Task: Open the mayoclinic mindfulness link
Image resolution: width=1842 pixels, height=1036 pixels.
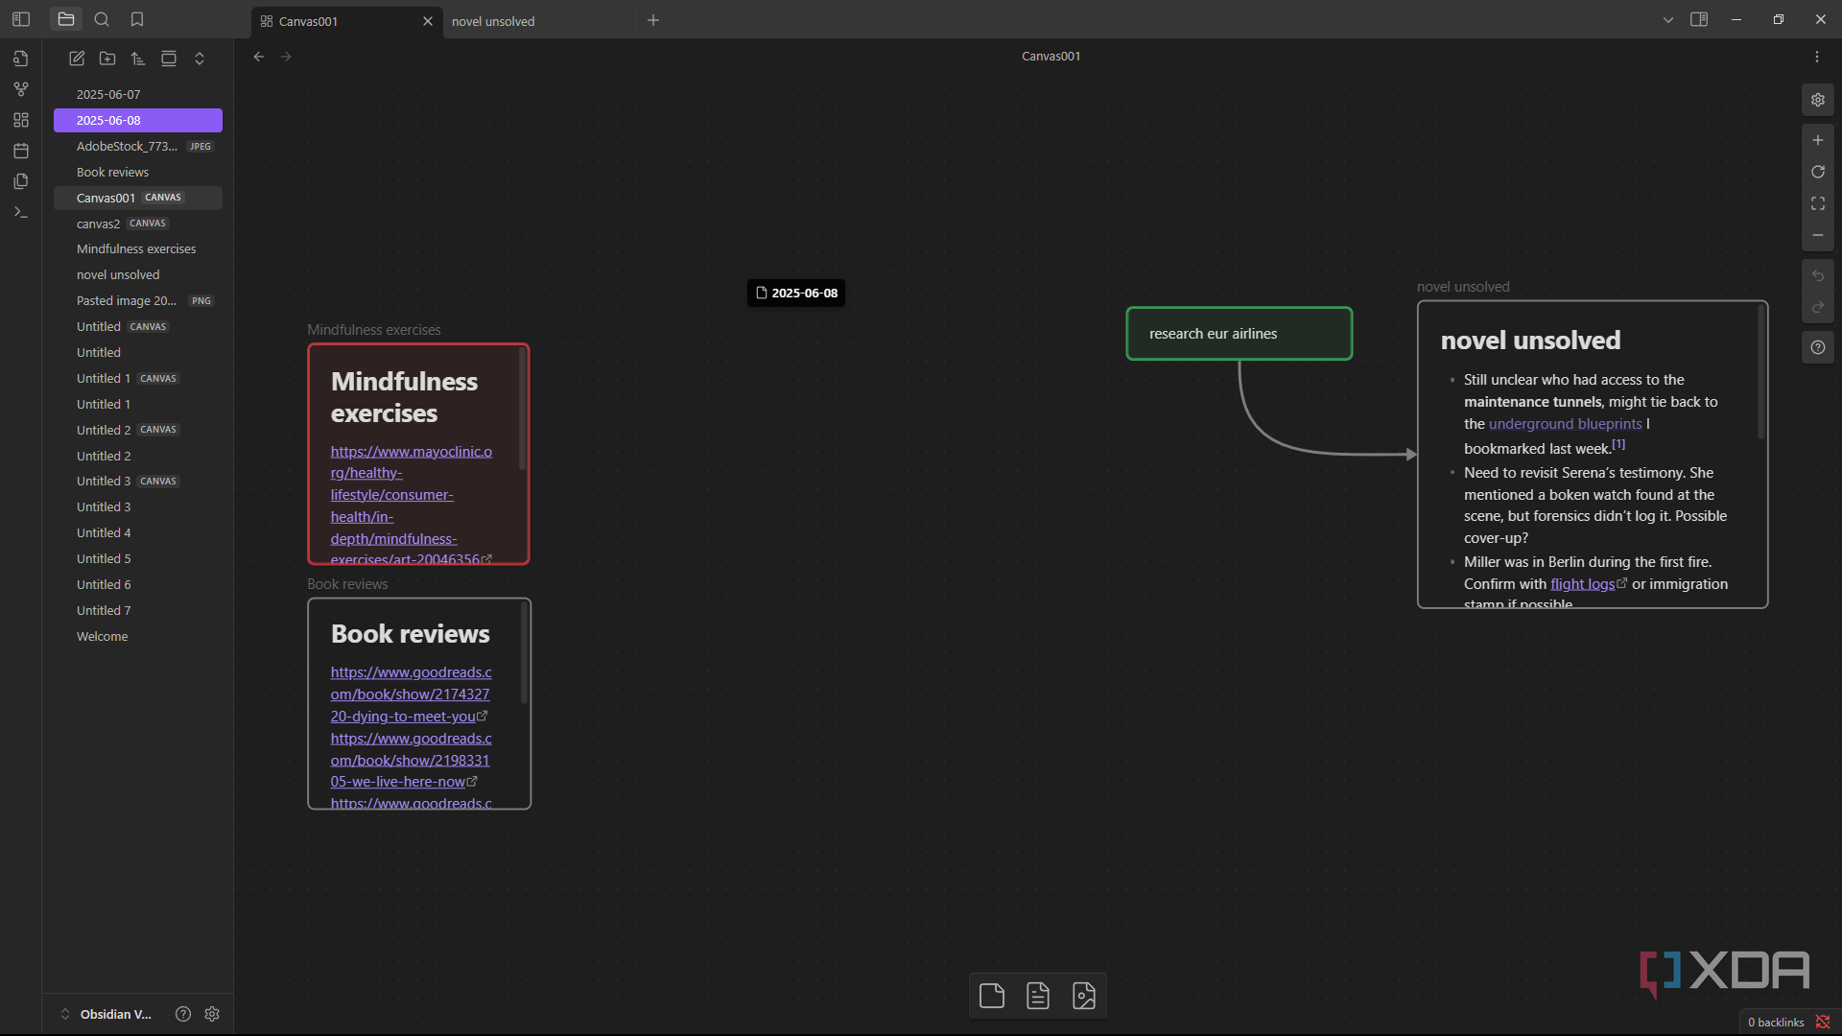Action: [412, 506]
